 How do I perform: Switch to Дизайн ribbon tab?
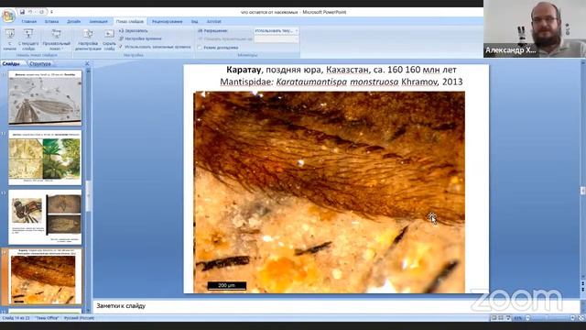pyautogui.click(x=73, y=22)
